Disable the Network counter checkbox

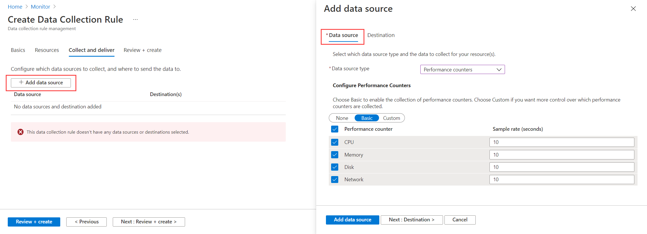335,180
